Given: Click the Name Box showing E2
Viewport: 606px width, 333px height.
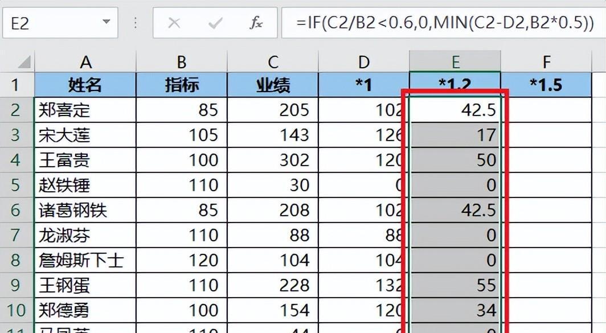Looking at the screenshot, I should click(x=60, y=23).
